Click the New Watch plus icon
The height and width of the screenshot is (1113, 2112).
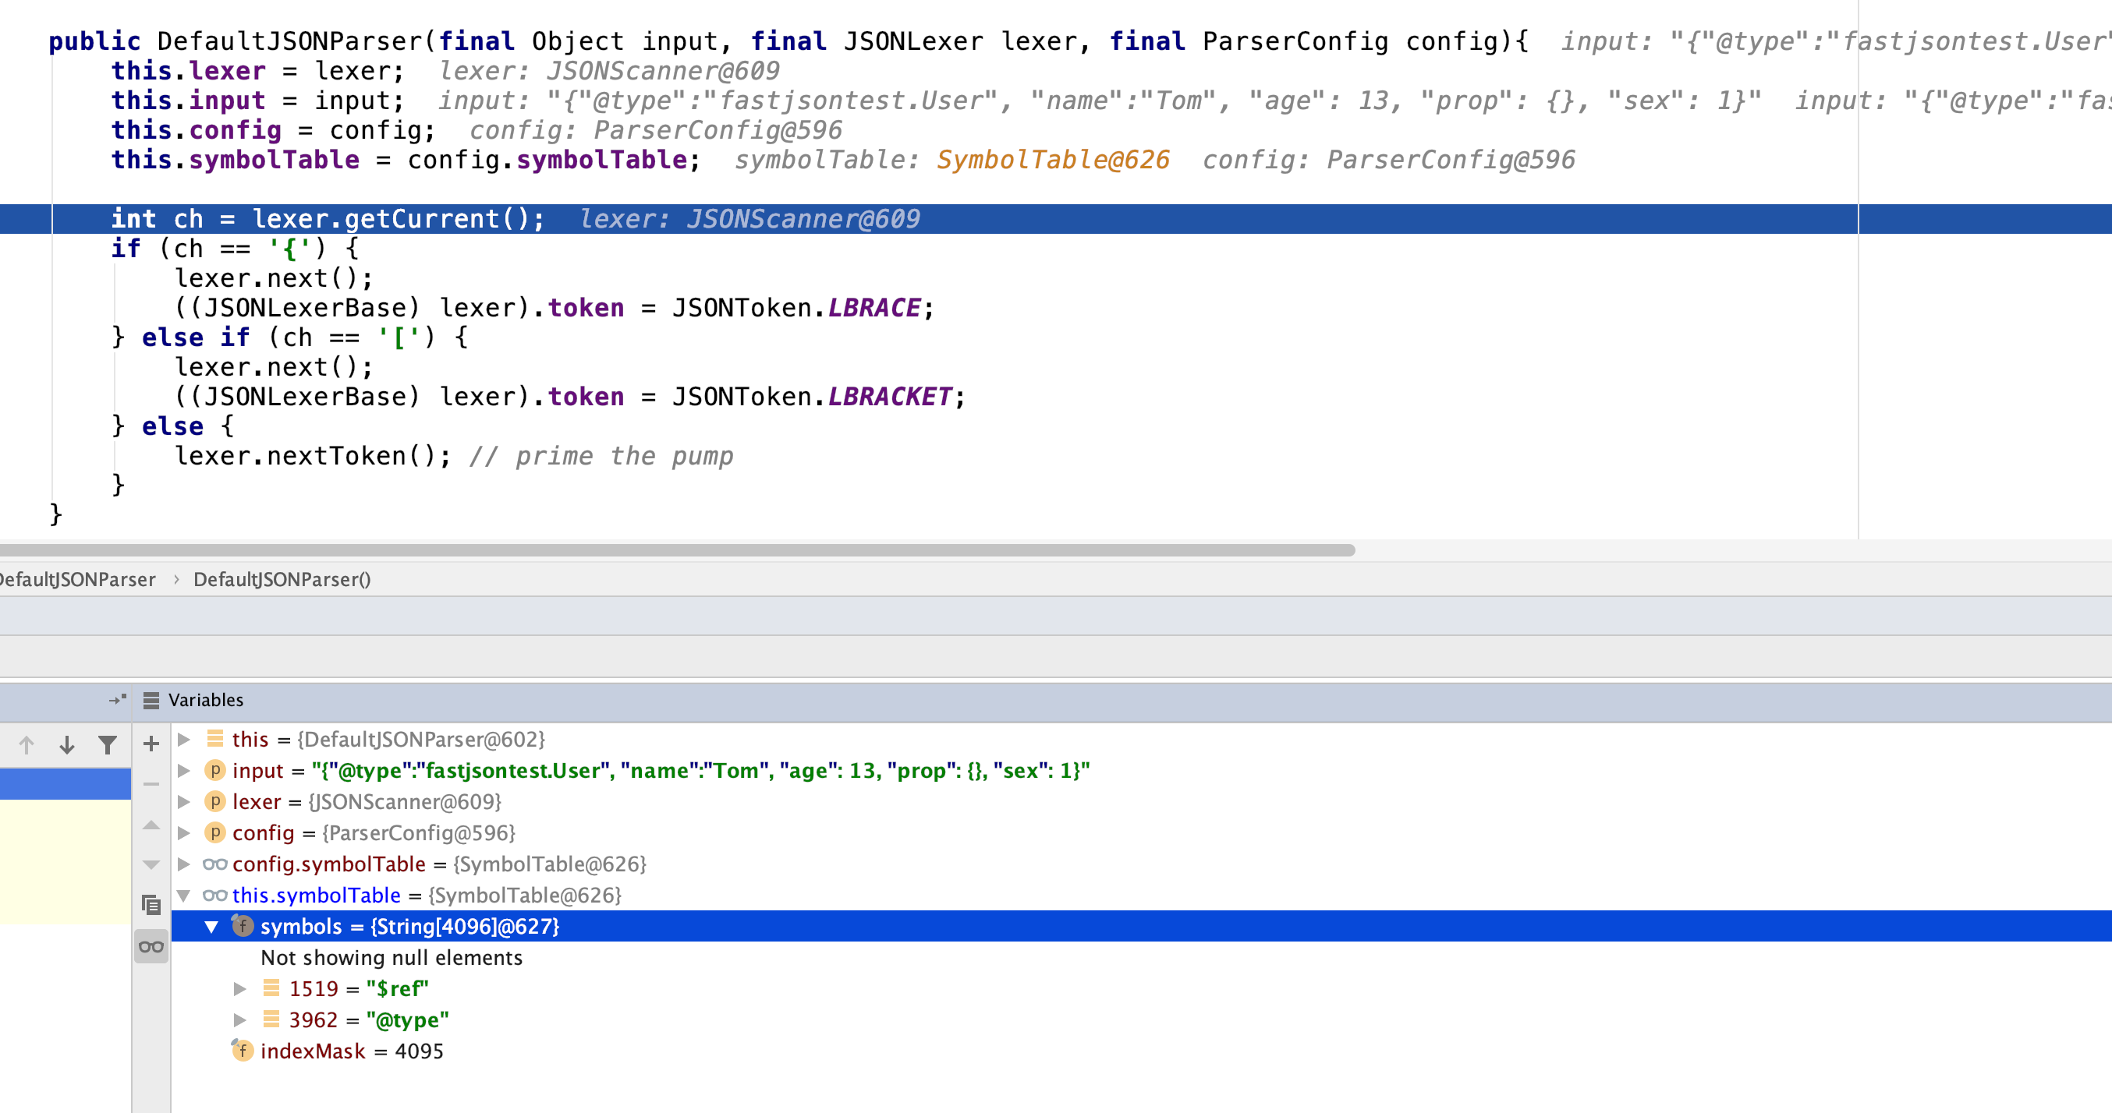(x=151, y=744)
